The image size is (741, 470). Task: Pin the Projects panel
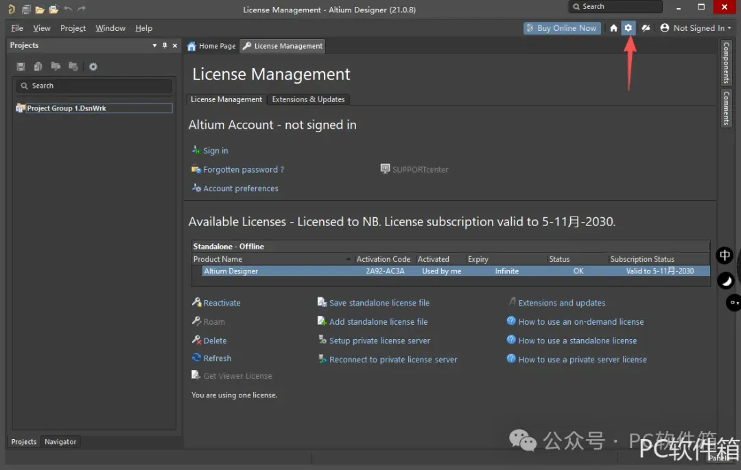click(165, 45)
